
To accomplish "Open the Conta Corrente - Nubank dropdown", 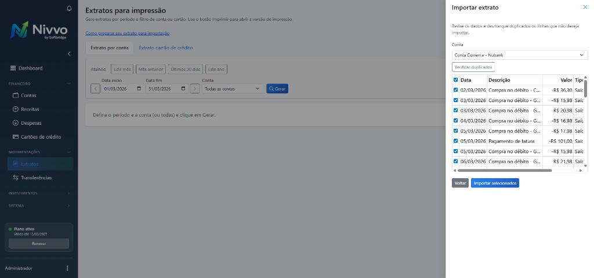I will (x=519, y=55).
